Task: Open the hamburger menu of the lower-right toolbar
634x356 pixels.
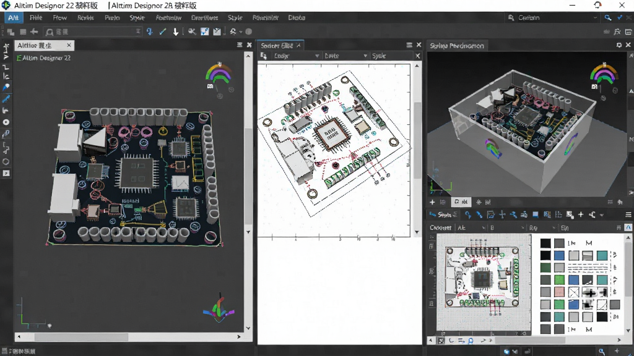Action: pos(628,214)
